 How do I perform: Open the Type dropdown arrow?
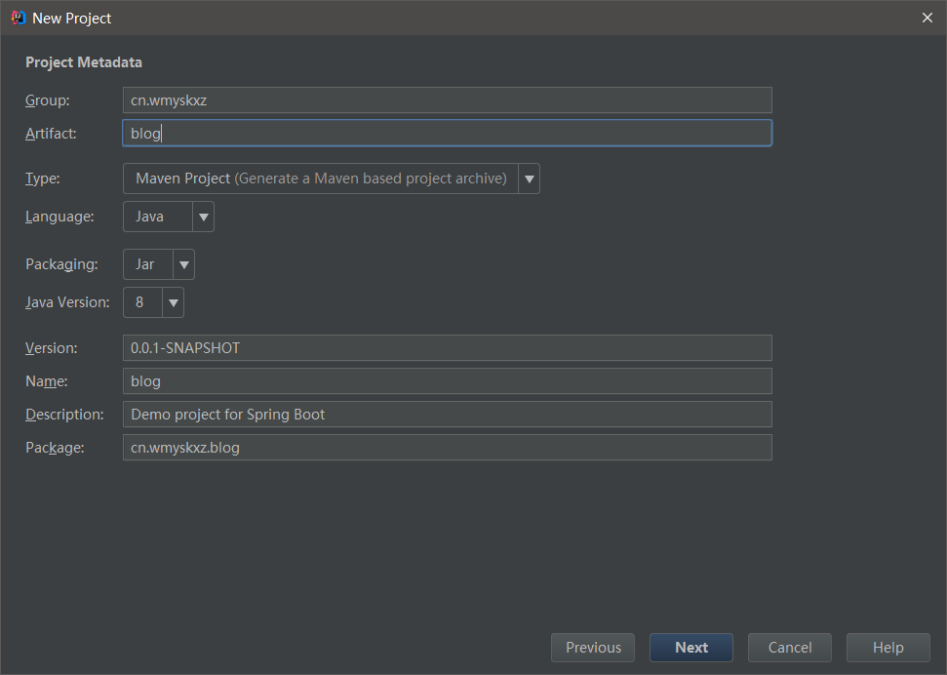click(529, 179)
